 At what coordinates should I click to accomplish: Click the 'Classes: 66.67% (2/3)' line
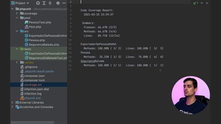[100, 27]
